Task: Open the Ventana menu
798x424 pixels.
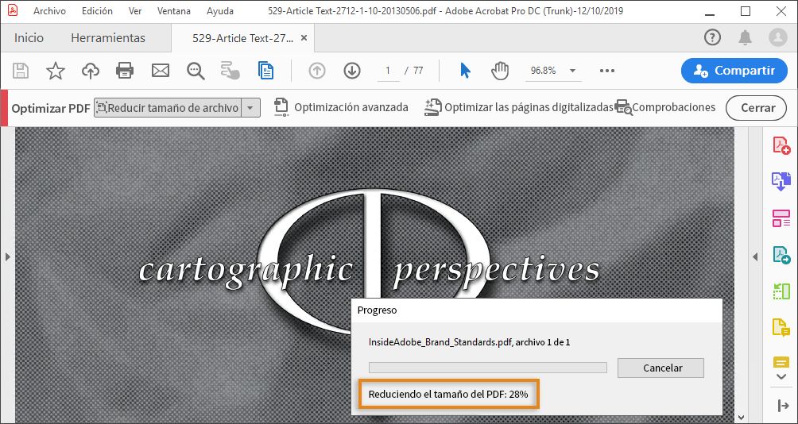Action: click(x=174, y=10)
